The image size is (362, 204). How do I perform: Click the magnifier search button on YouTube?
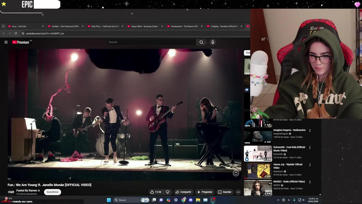tap(201, 42)
